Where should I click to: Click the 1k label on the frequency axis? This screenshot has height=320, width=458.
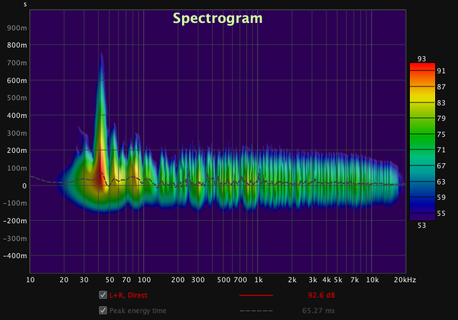click(259, 280)
